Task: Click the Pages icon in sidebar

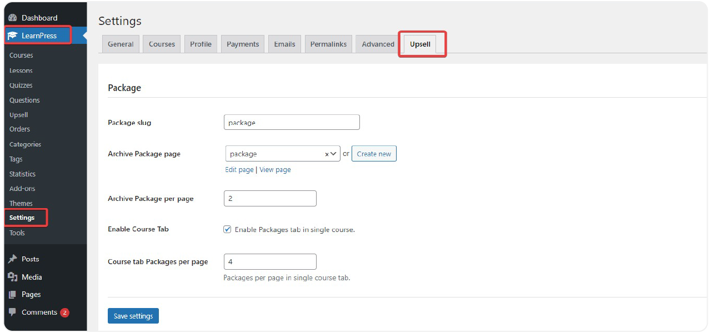Action: (x=13, y=295)
